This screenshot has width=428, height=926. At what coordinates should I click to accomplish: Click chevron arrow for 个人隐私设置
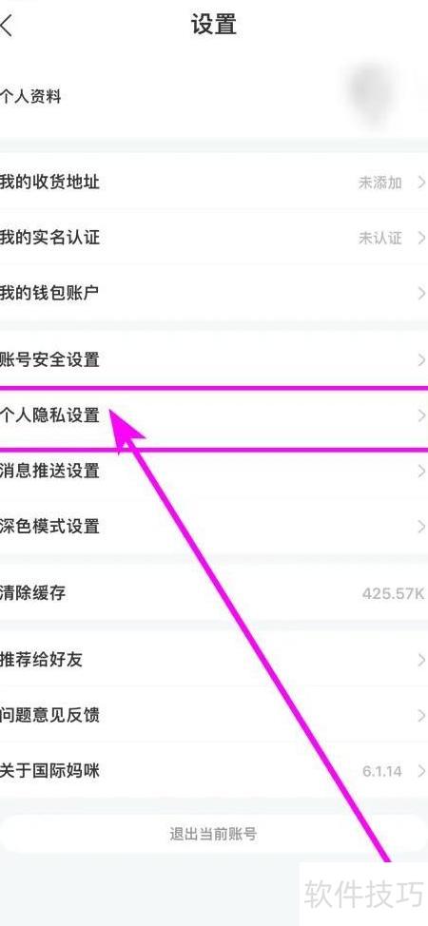[x=421, y=415]
